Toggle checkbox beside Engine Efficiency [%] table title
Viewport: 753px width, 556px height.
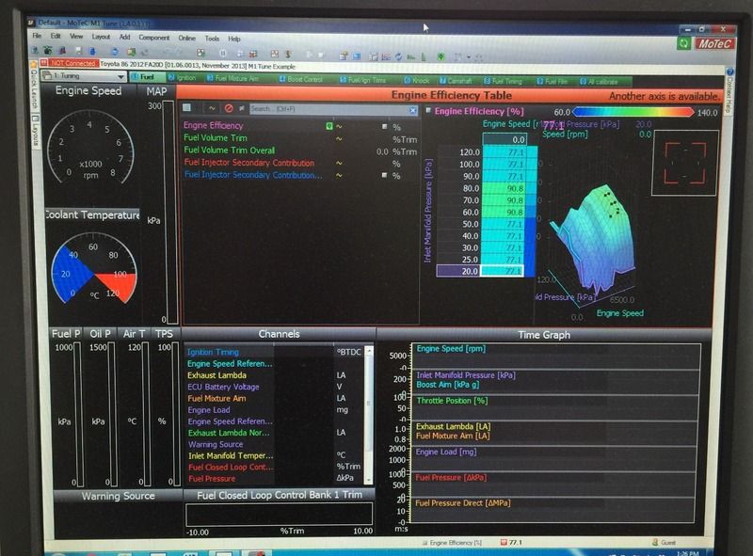428,111
